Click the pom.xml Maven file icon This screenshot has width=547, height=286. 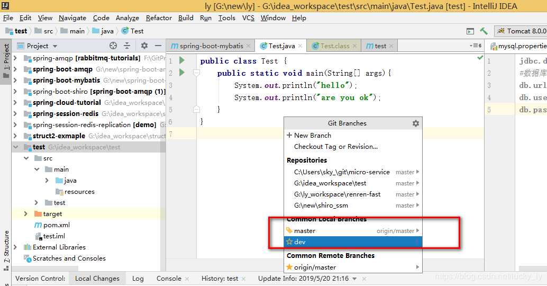pyautogui.click(x=38, y=225)
